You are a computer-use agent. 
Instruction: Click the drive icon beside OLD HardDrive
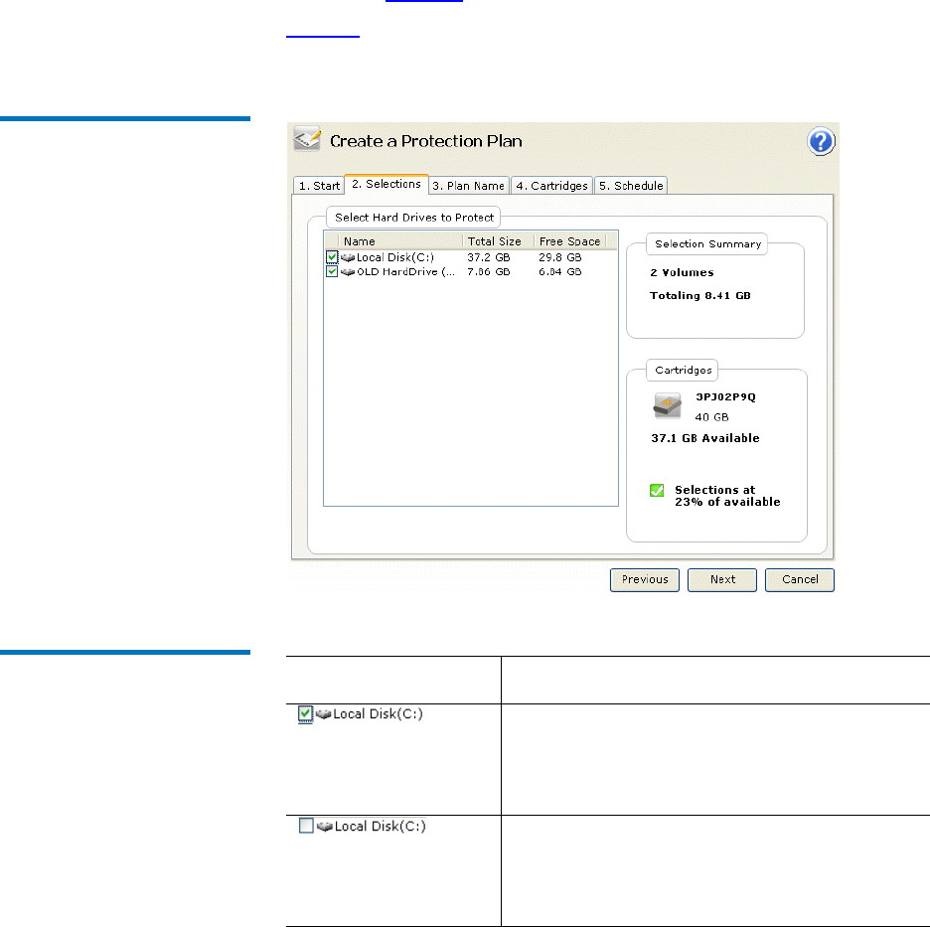pyautogui.click(x=348, y=272)
